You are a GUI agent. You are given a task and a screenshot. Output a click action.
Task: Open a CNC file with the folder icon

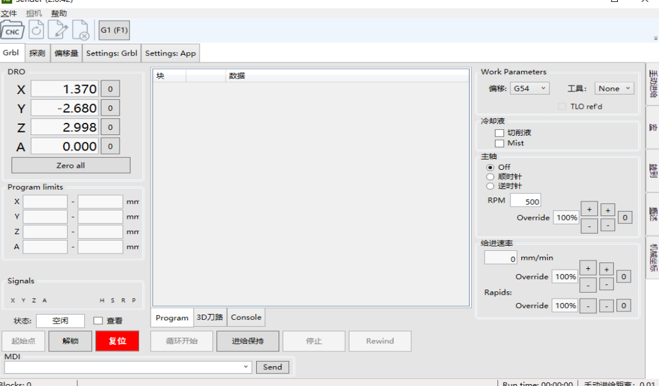[14, 30]
